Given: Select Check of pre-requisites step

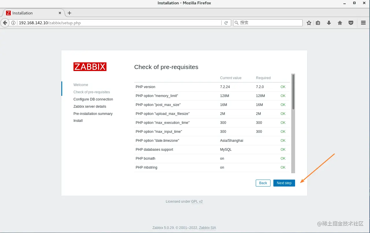Looking at the screenshot, I should tap(92, 92).
